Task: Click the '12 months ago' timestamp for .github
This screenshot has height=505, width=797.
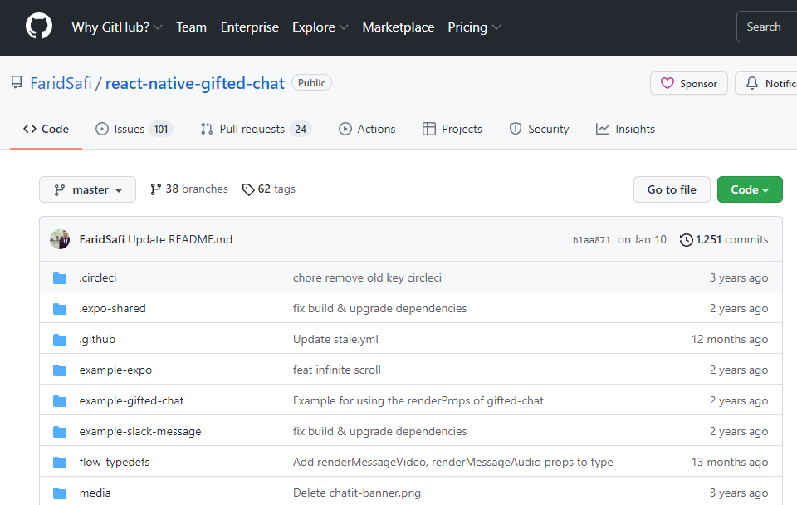Action: 730,340
